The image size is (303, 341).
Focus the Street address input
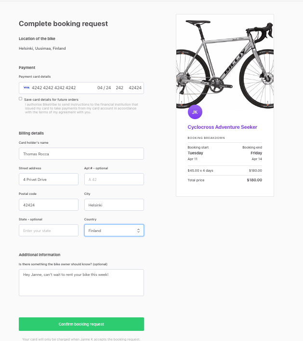(49, 179)
